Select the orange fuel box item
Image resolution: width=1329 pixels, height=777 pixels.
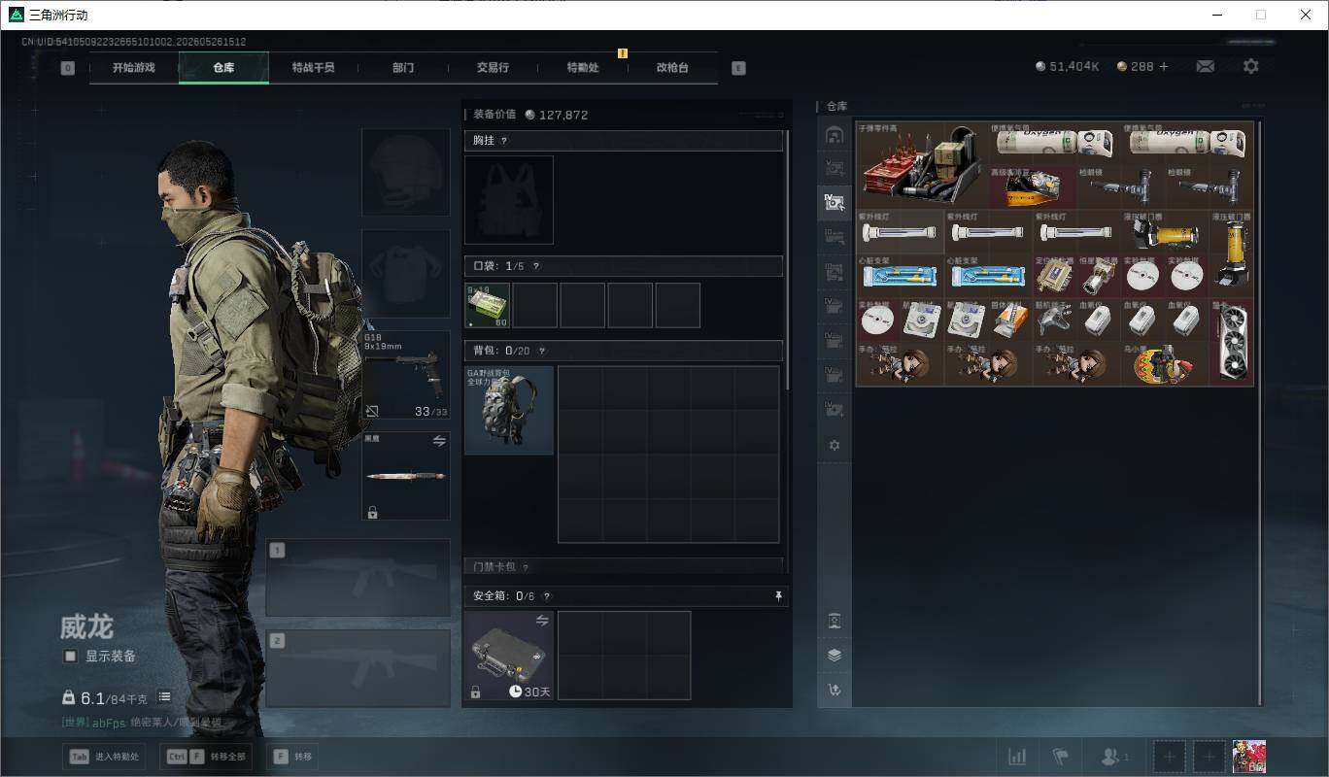1010,320
